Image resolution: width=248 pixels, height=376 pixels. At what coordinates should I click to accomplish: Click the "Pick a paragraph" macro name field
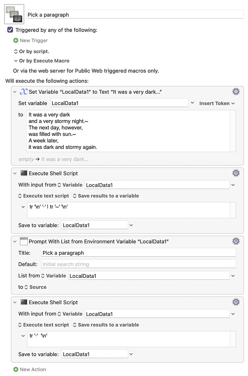click(134, 14)
